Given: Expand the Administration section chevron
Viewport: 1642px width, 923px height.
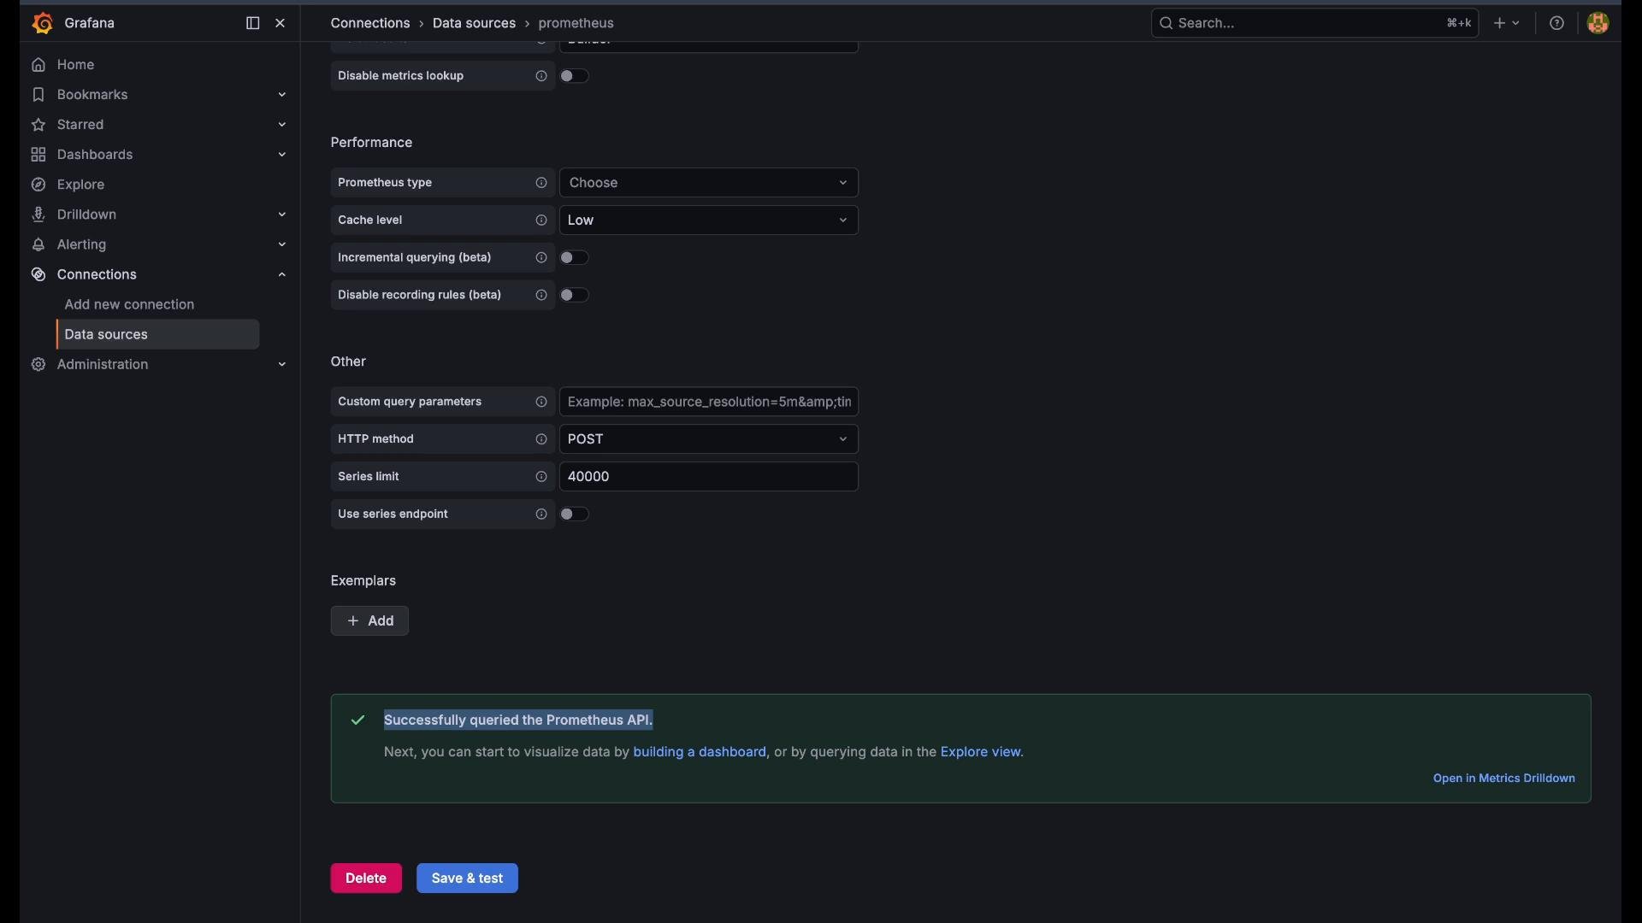Looking at the screenshot, I should pos(282,365).
